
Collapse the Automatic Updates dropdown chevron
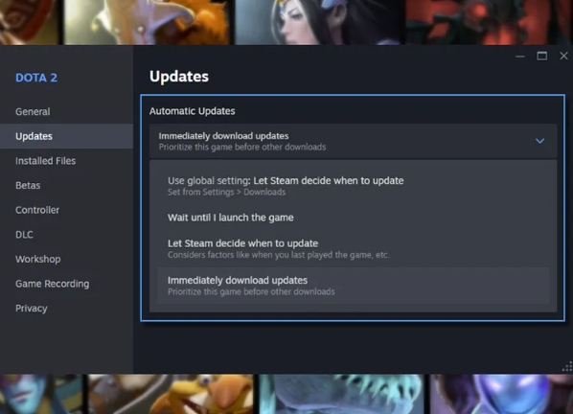539,141
